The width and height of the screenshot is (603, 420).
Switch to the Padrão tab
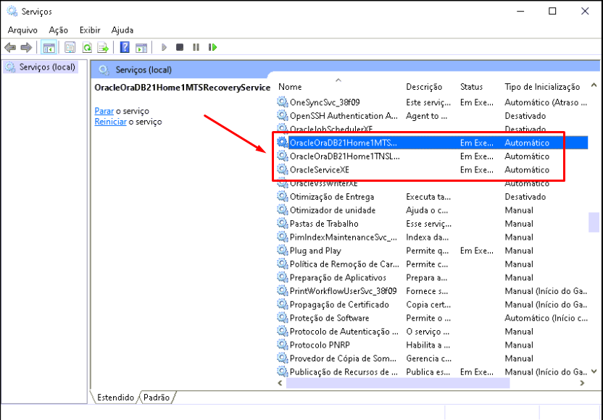(157, 398)
